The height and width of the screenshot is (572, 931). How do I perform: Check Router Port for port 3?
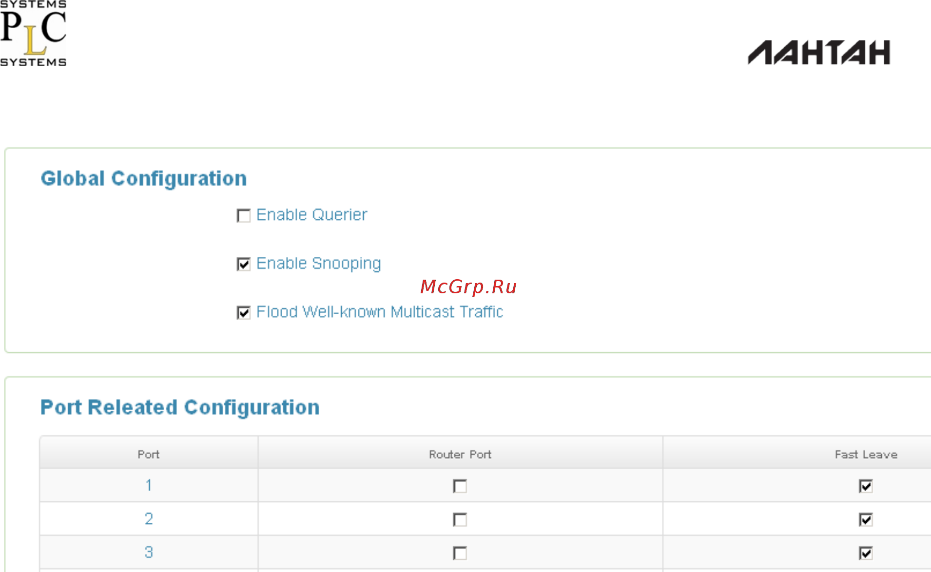460,553
